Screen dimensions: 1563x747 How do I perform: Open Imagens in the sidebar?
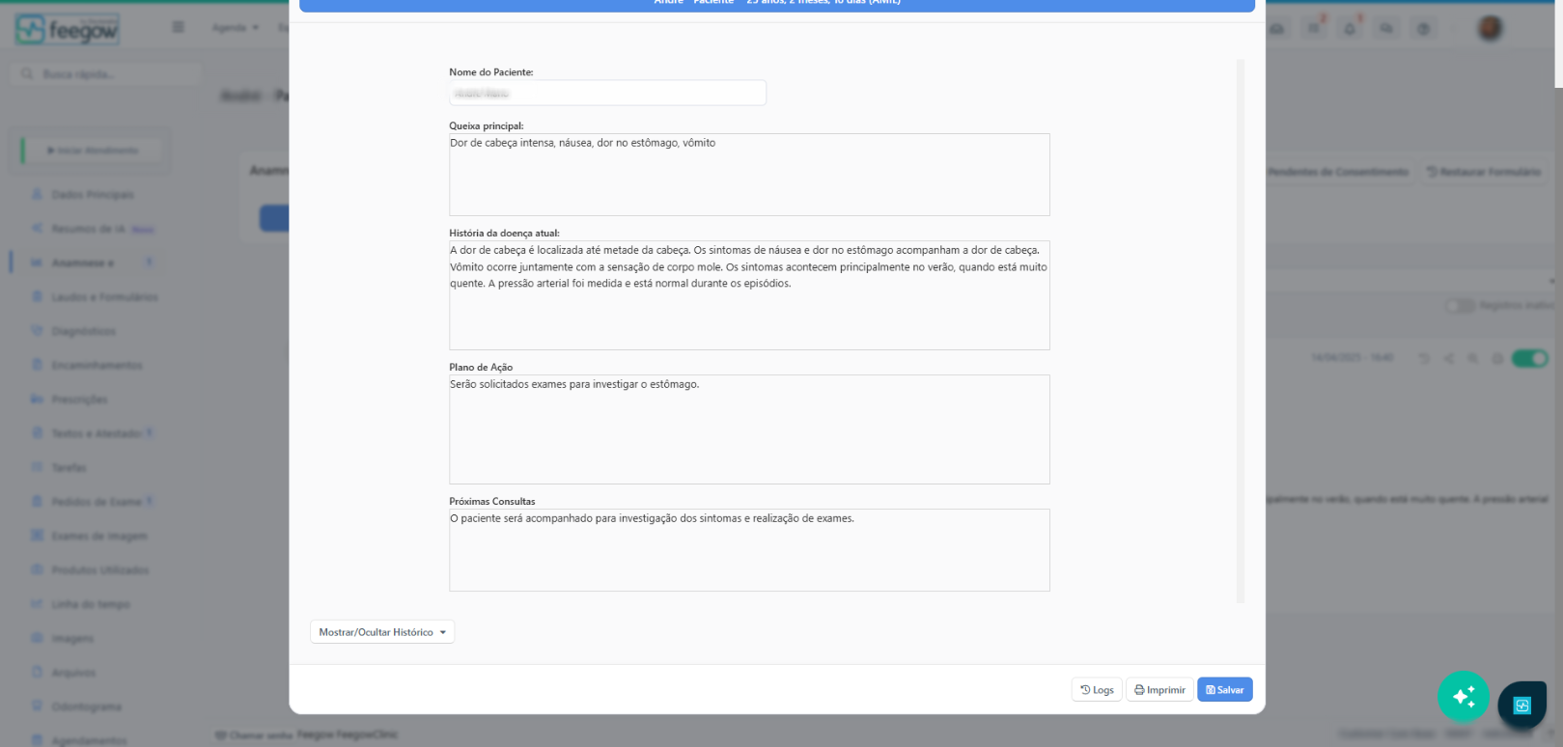point(72,639)
